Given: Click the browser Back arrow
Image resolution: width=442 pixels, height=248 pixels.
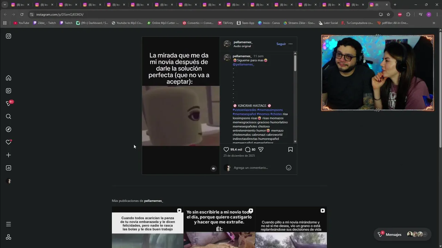Looking at the screenshot, I should click(x=5, y=14).
